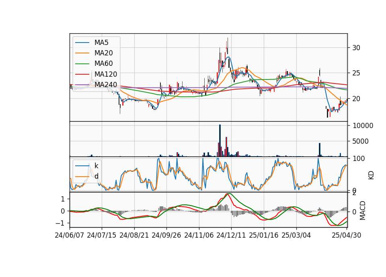Click the green MA60 legend line sample
This screenshot has height=277, width=386.
82,64
